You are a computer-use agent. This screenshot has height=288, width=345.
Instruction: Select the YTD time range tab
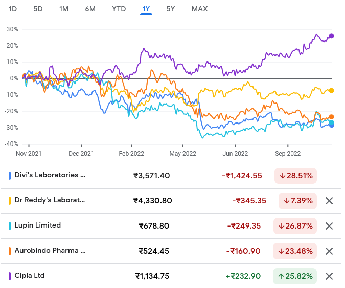point(119,9)
